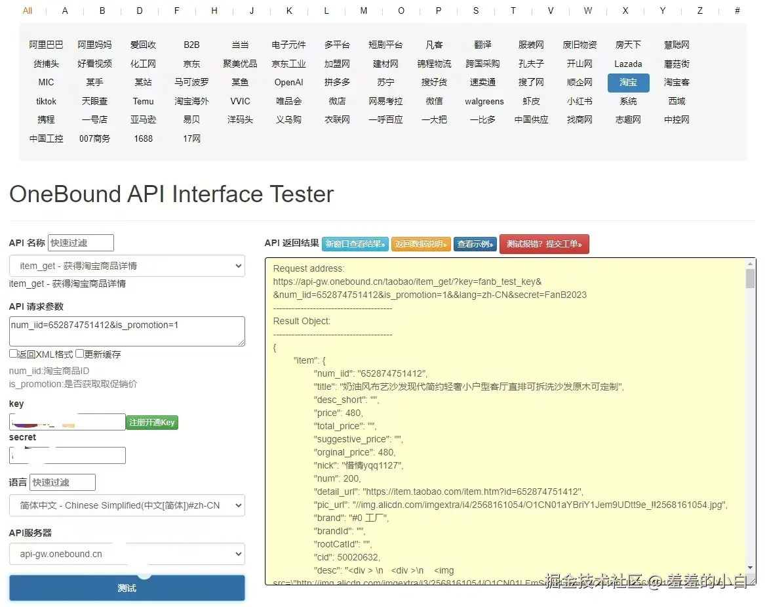
Task: Click the "cid": 50020632 line
Action: point(347,557)
